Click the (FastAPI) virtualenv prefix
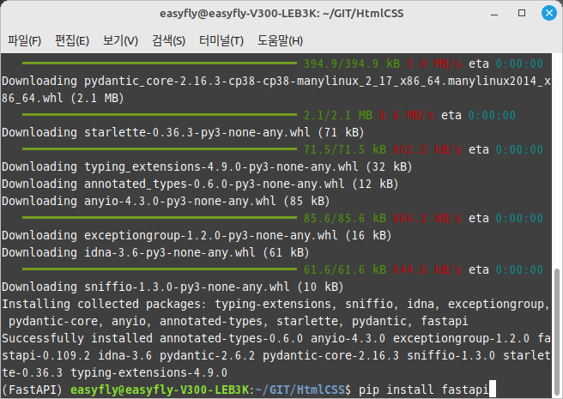The width and height of the screenshot is (563, 399). [x=32, y=390]
